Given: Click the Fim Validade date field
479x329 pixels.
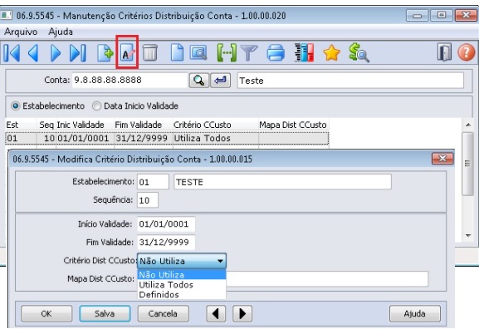Looking at the screenshot, I should 166,242.
